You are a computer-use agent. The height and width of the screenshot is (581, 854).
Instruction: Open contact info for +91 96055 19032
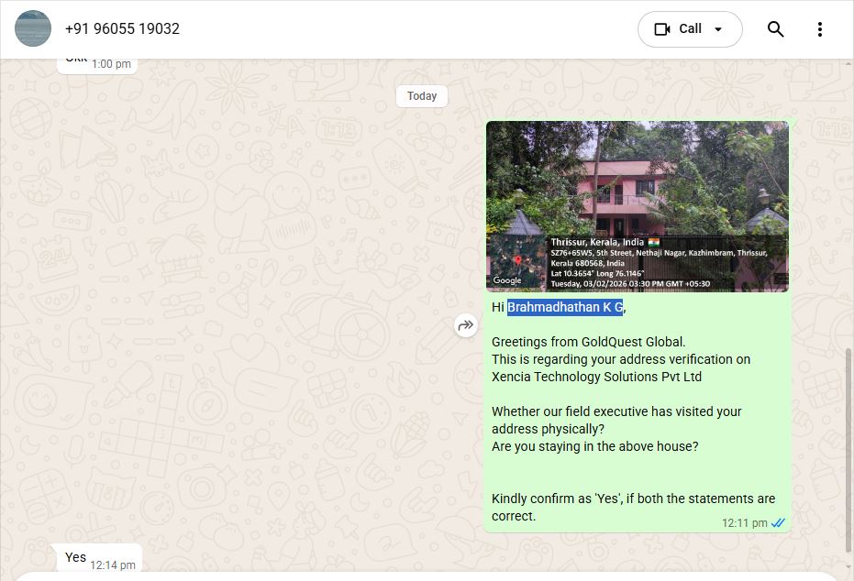coord(122,29)
